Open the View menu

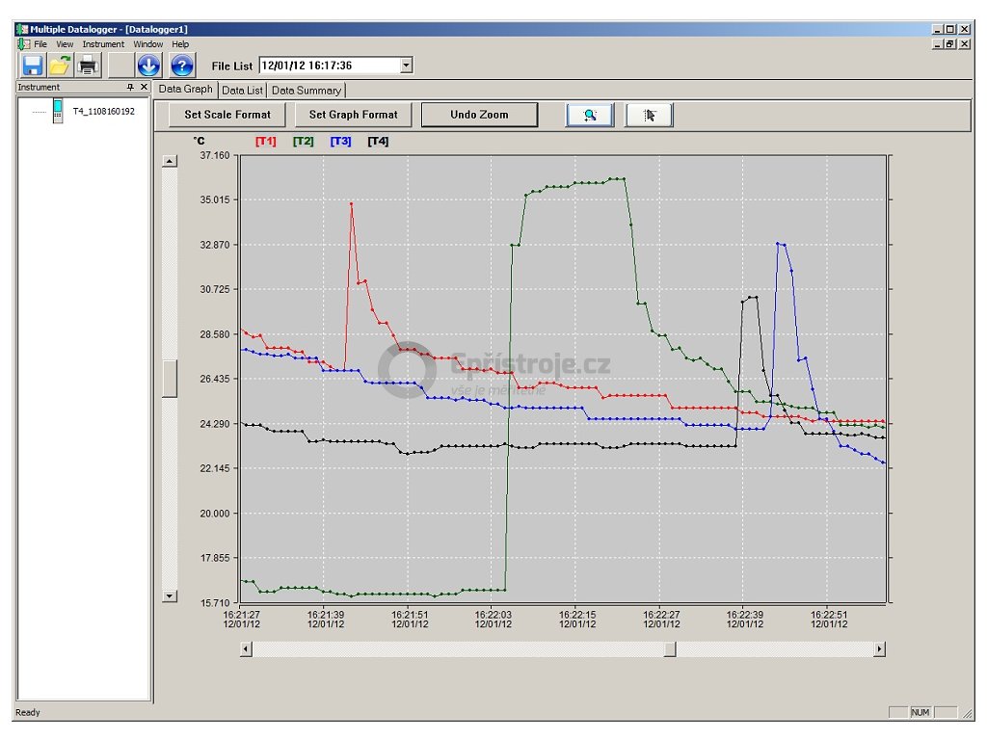click(x=65, y=44)
